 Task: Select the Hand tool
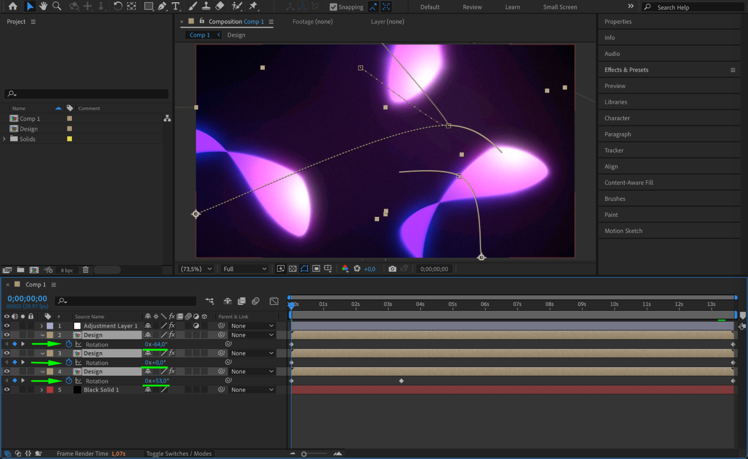click(x=43, y=6)
